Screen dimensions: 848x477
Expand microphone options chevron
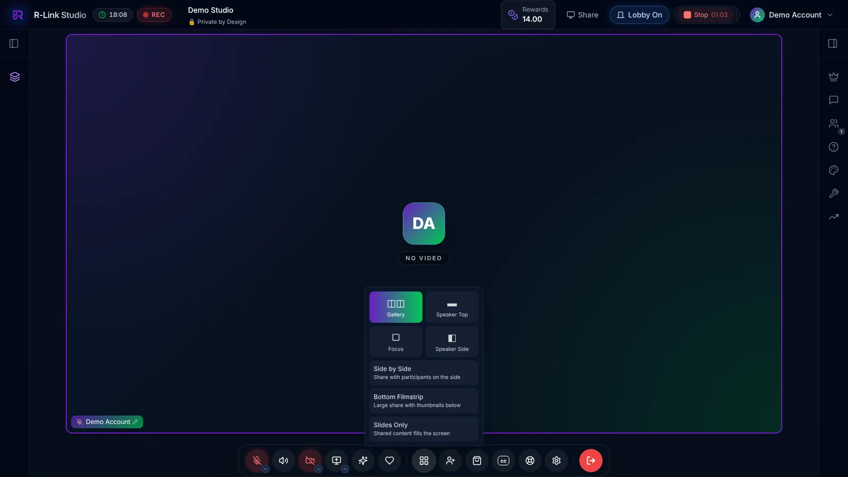266,469
